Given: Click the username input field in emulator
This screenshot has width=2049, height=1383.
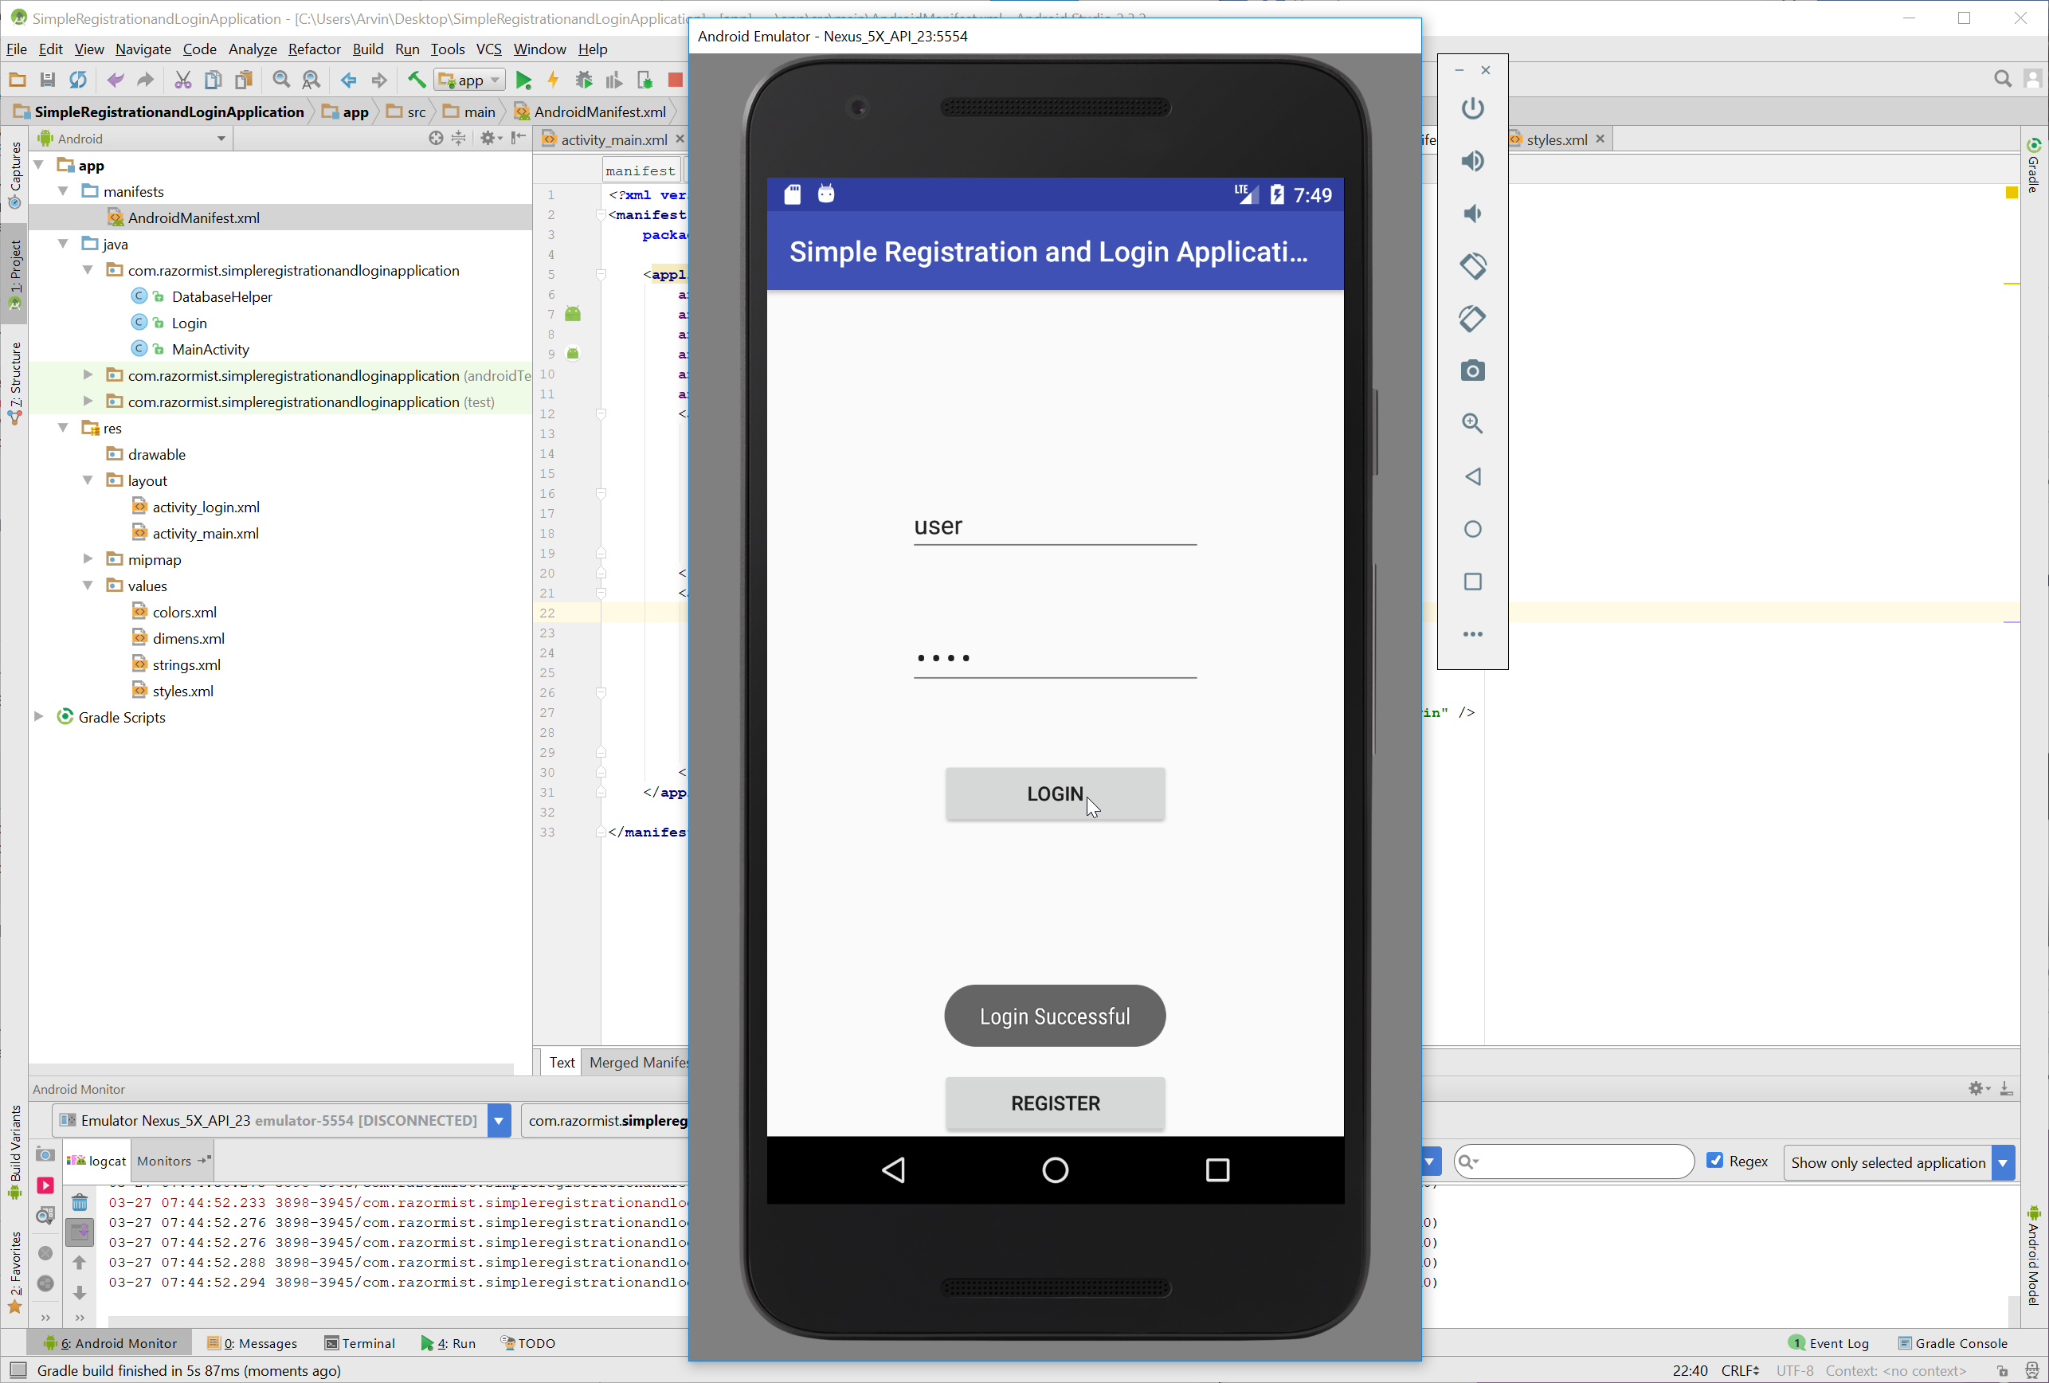Looking at the screenshot, I should point(1054,525).
